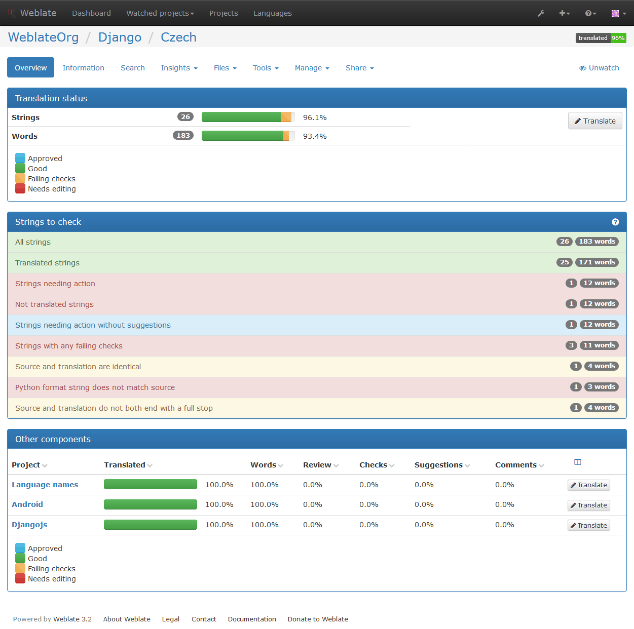Image resolution: width=634 pixels, height=629 pixels.
Task: Open the Android component link
Action: (27, 504)
